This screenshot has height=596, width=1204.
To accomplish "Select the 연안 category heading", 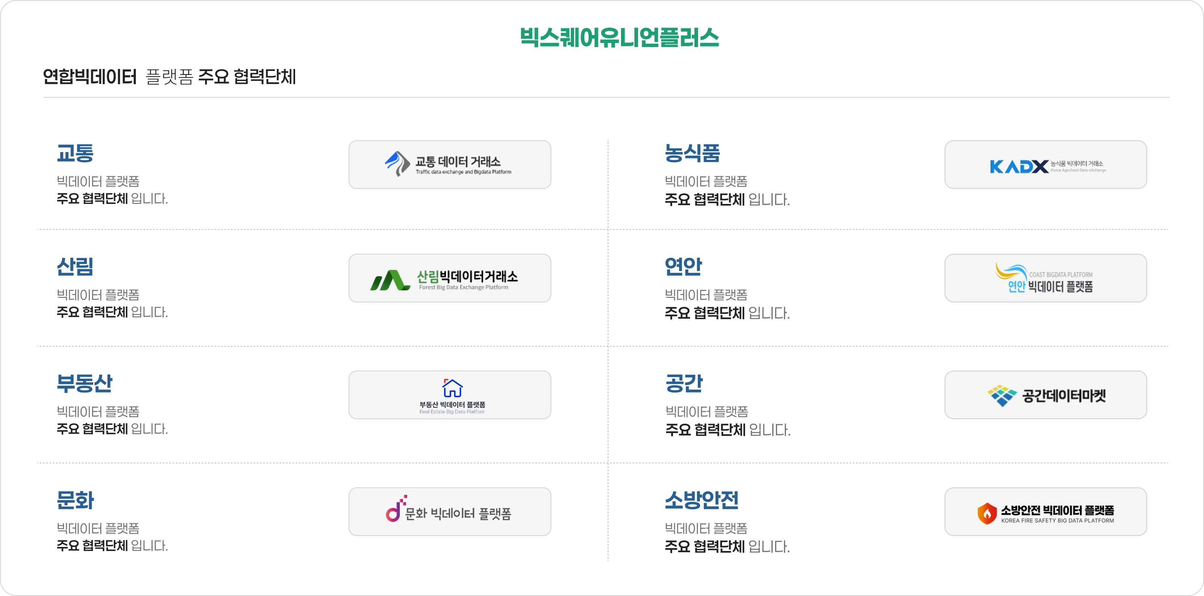I will (x=683, y=267).
